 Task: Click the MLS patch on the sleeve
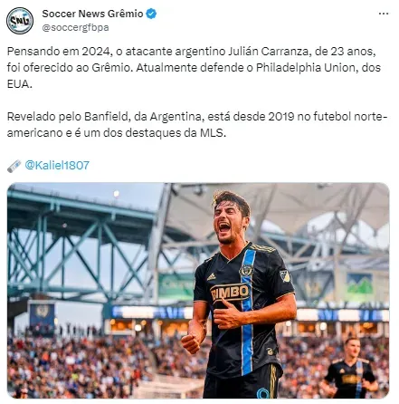click(285, 276)
